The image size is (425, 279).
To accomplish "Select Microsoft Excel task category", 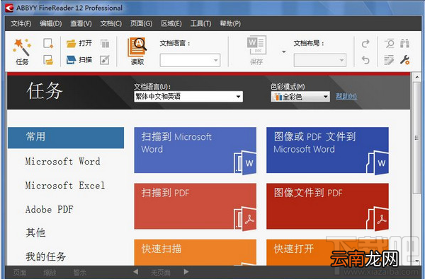I will point(65,186).
